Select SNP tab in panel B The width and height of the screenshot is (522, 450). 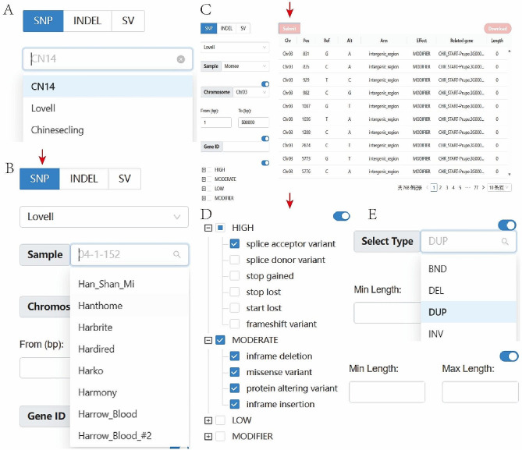pos(40,179)
